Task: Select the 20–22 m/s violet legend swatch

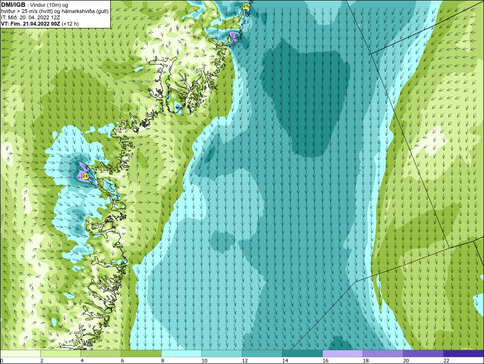Action: point(423,353)
